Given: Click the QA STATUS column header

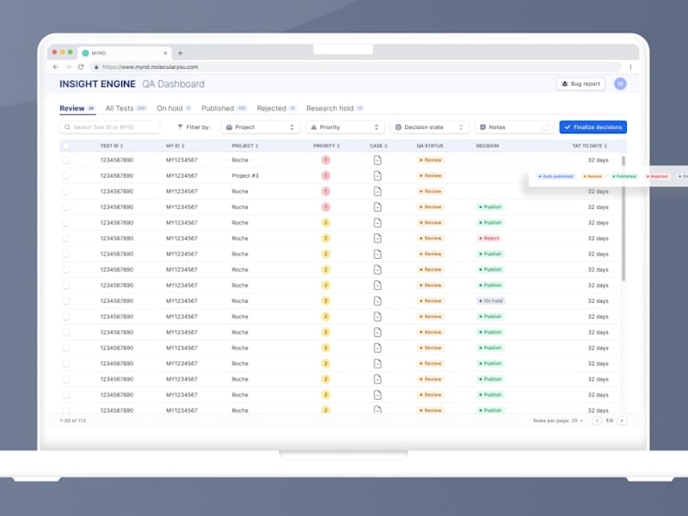Looking at the screenshot, I should pos(429,145).
